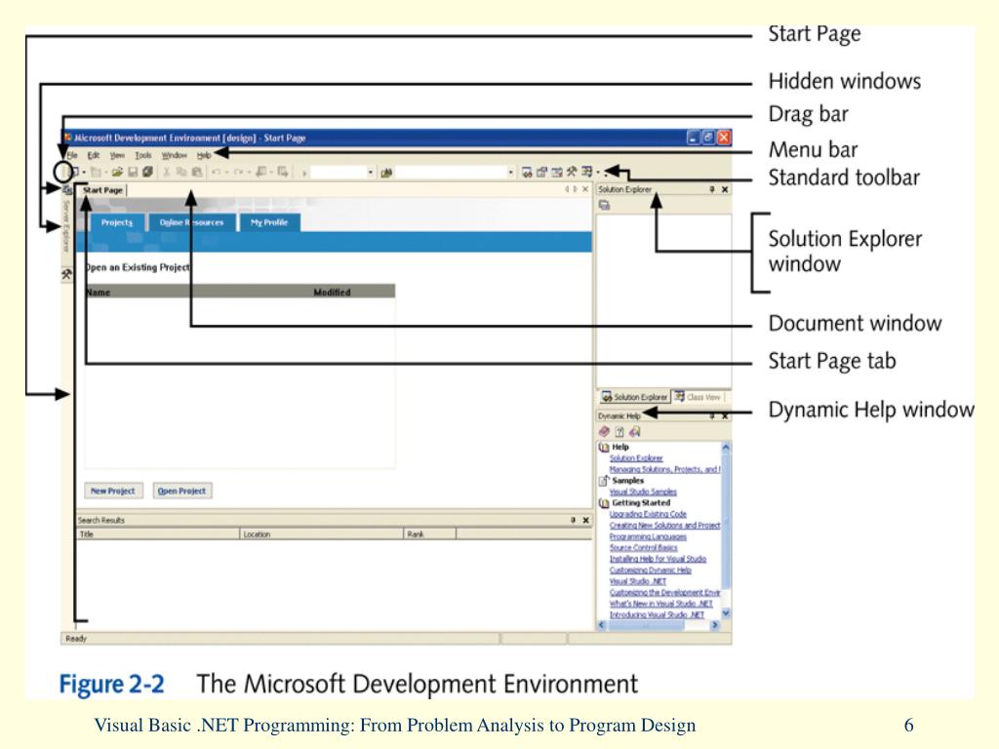Image resolution: width=999 pixels, height=749 pixels.
Task: Click the Class View toolbar icon
Action: [586, 172]
